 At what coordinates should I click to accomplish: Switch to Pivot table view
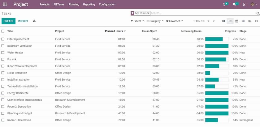point(243,21)
